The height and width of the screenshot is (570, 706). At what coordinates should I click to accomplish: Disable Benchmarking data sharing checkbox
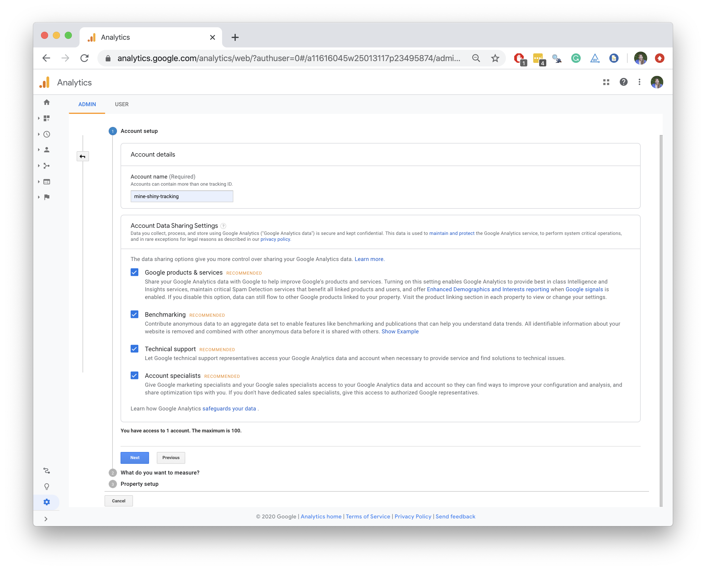click(x=134, y=314)
